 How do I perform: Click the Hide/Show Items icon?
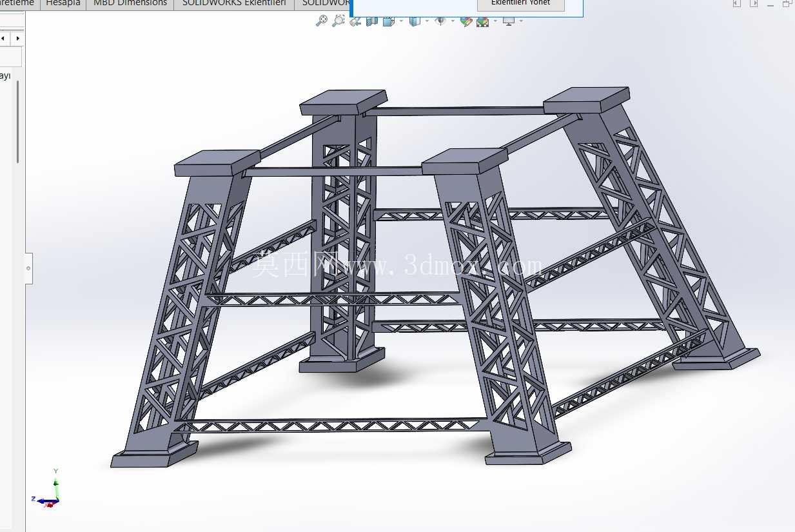pyautogui.click(x=441, y=21)
